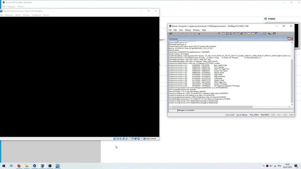This screenshot has width=301, height=169.
Task: Click the Font icon in WinDbg toolbar
Action: (x=269, y=33)
